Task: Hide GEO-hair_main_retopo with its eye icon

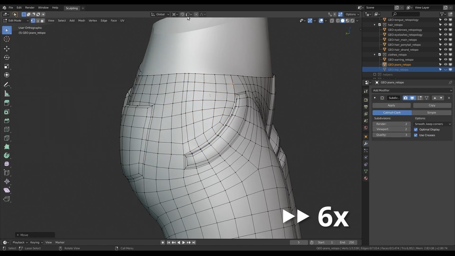Action: (445, 40)
